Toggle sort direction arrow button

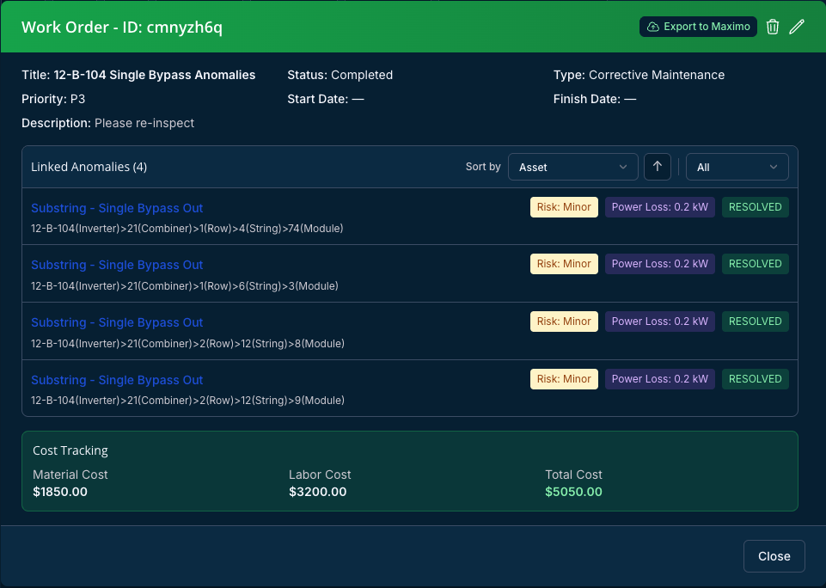tap(657, 167)
